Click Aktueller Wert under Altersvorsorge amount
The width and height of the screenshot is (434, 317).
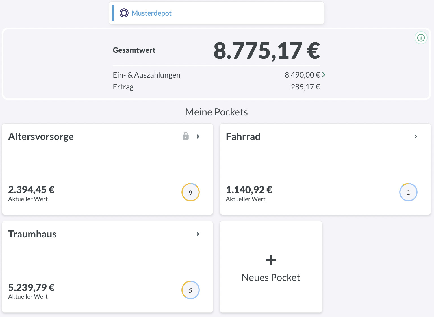pos(28,199)
